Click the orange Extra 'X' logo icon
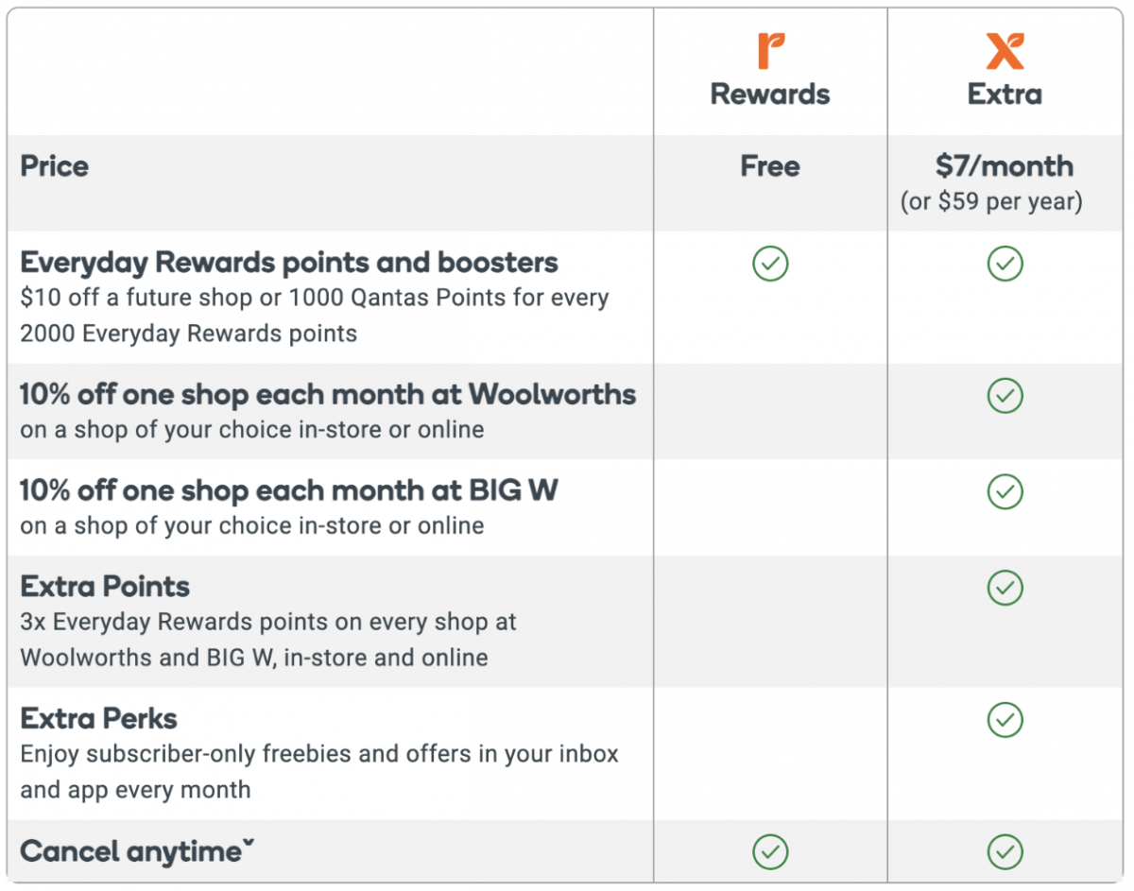Viewport: 1134px width, 891px height. point(1005,51)
